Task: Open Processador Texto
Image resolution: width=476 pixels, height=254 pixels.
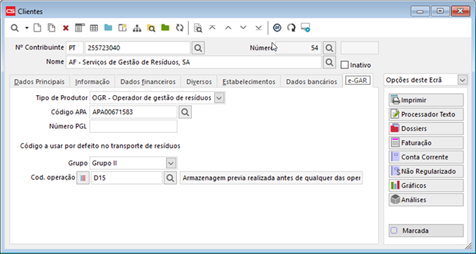Action: (x=426, y=114)
